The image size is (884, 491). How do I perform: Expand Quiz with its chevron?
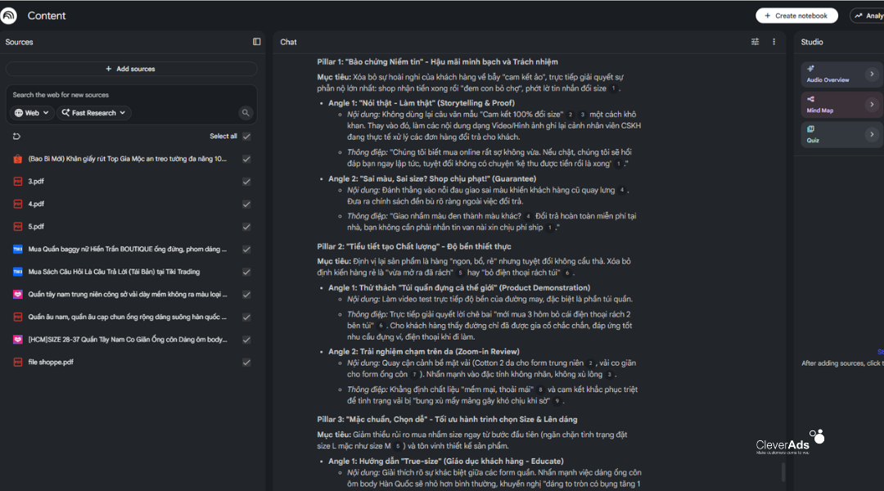(x=872, y=134)
